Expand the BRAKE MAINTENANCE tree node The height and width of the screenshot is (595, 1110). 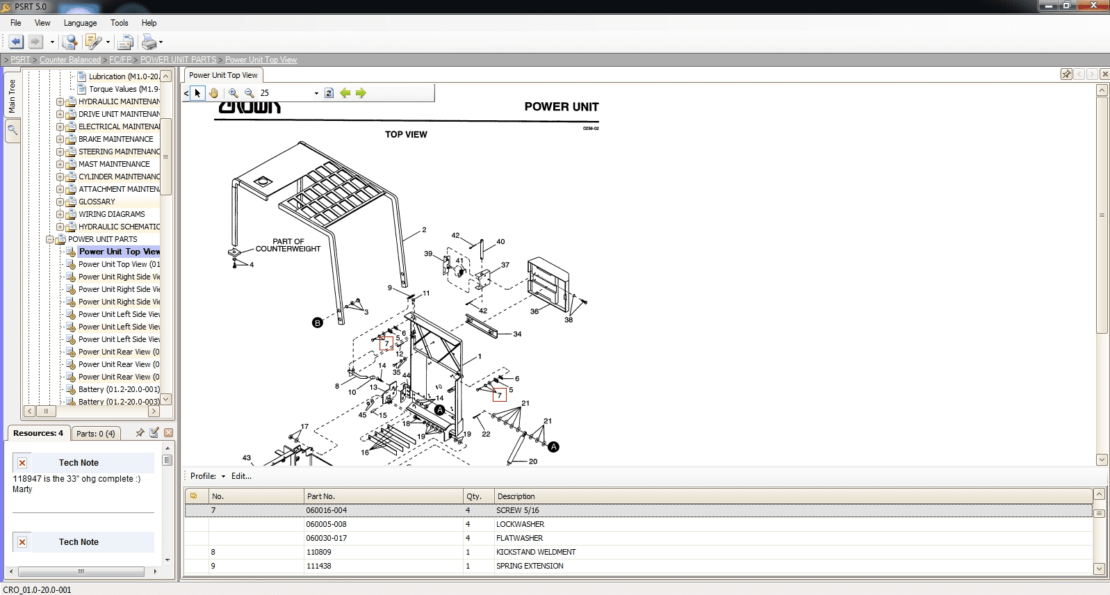(60, 139)
